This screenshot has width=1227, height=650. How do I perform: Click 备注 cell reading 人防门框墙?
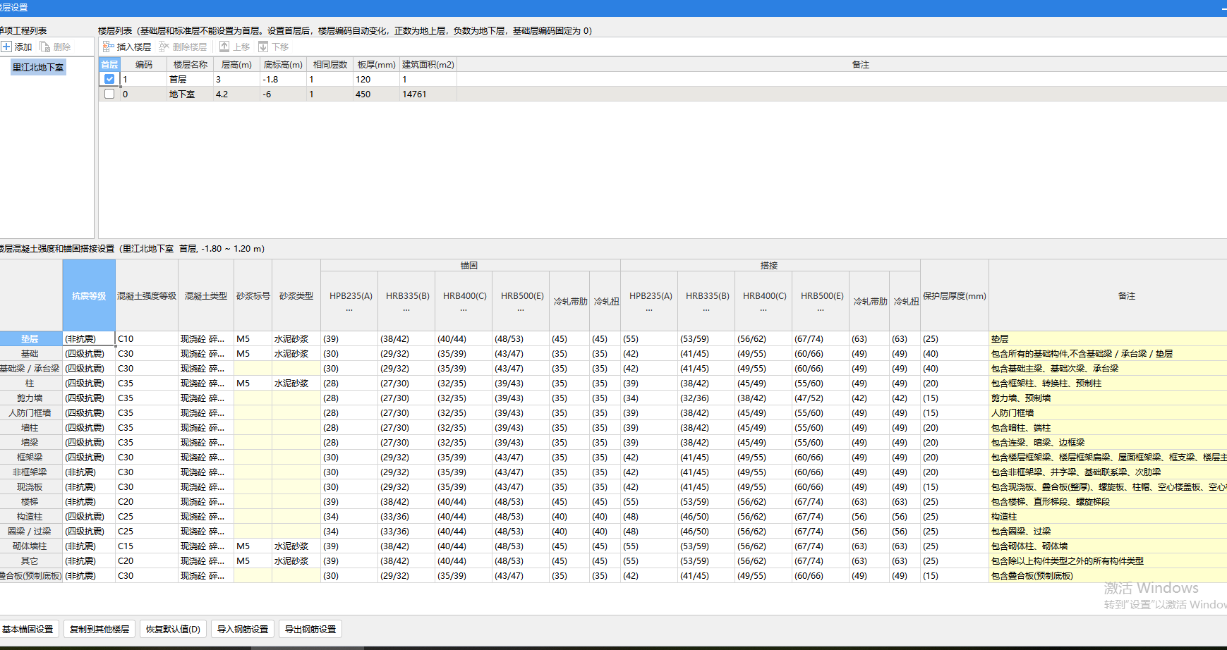tap(1108, 413)
